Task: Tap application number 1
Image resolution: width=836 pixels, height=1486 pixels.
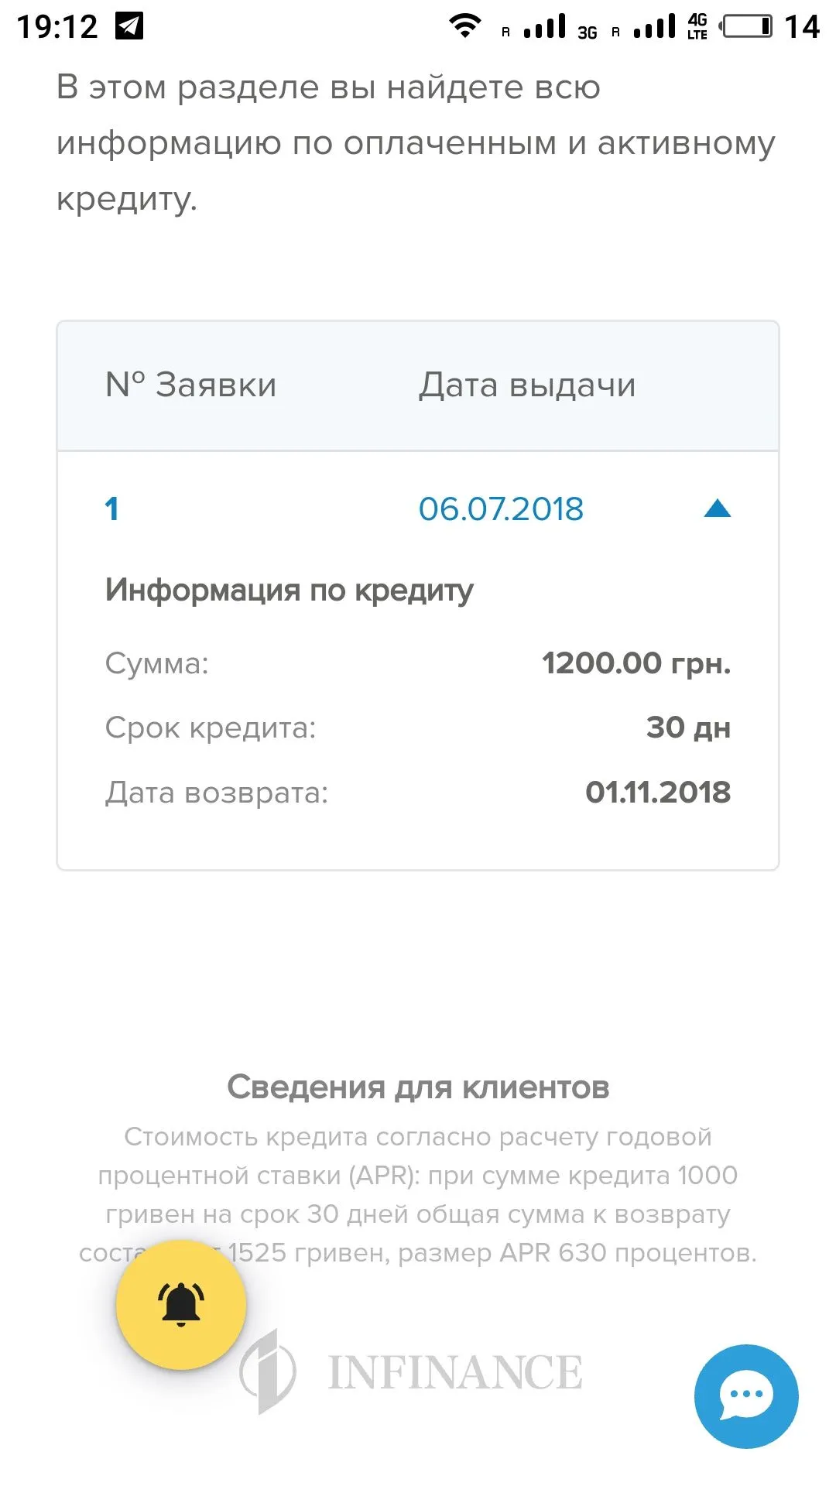Action: pos(112,509)
